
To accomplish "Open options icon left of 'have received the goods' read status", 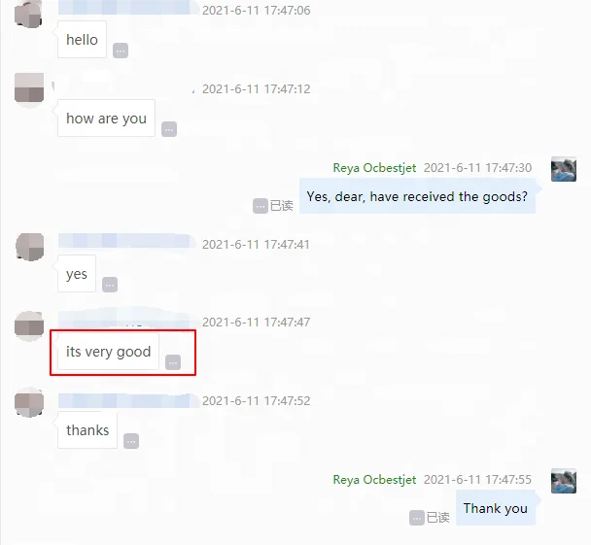I will click(261, 206).
